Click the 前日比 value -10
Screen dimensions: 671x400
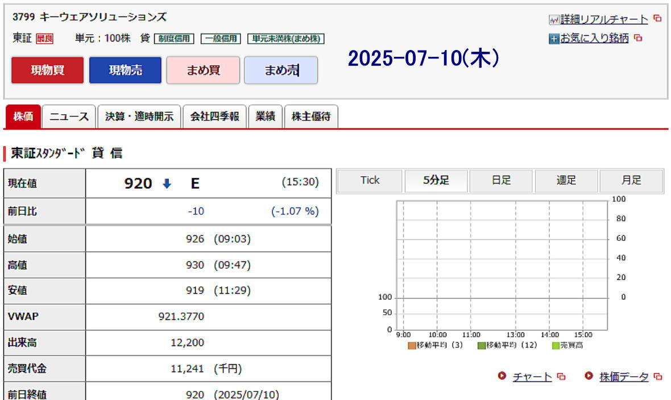pyautogui.click(x=196, y=211)
